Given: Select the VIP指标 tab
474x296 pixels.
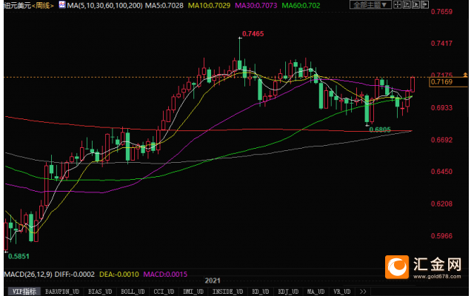Looking at the screenshot, I should 24,292.
